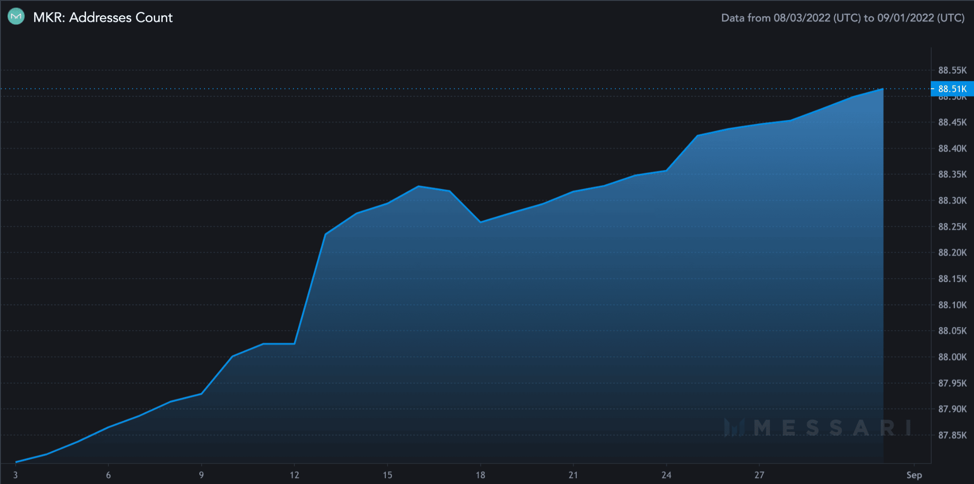This screenshot has height=484, width=974.
Task: Click the 88.00K y-axis label
Action: 952,357
